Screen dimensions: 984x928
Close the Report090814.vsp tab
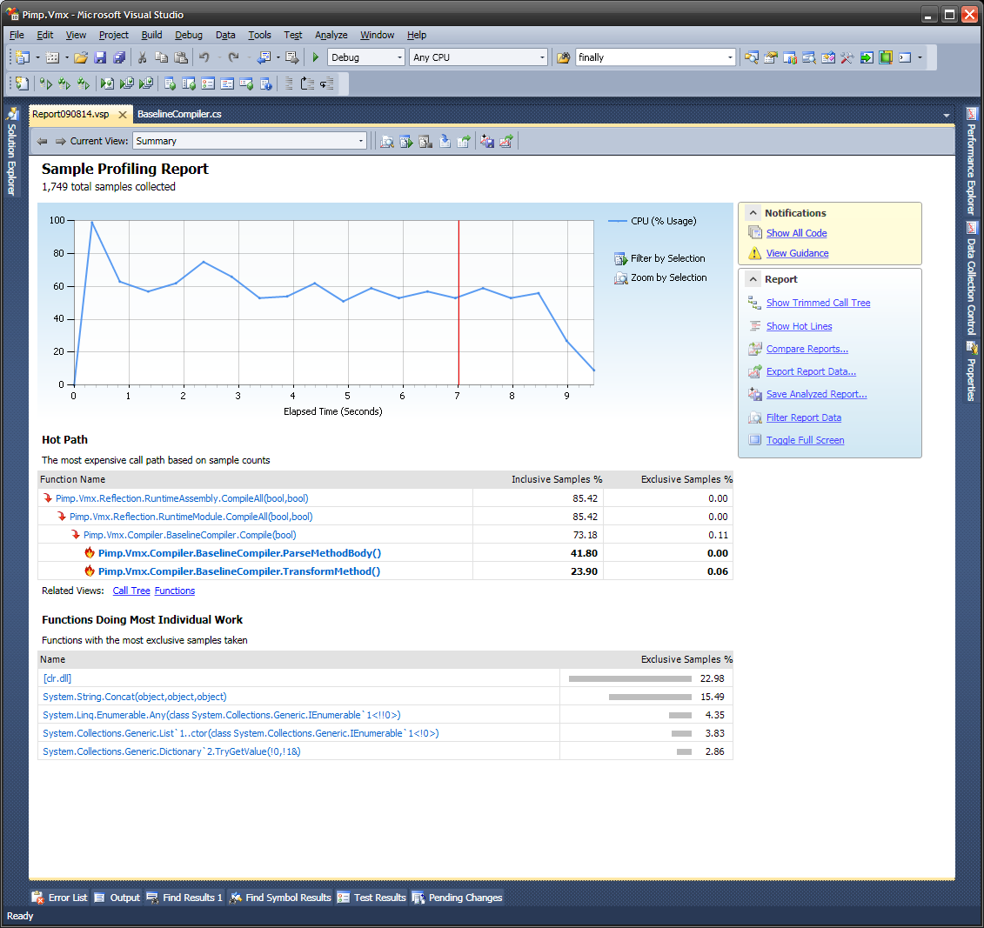(123, 115)
